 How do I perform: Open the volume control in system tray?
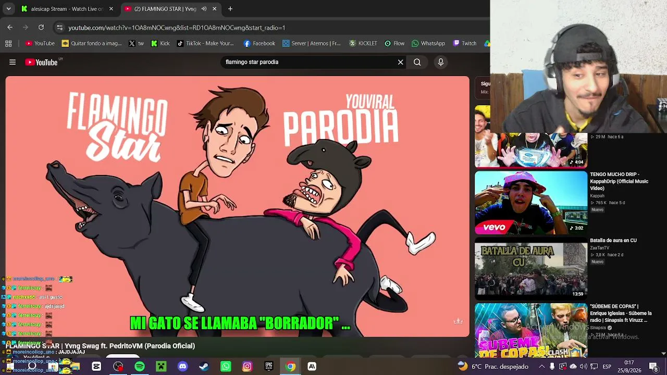point(584,367)
